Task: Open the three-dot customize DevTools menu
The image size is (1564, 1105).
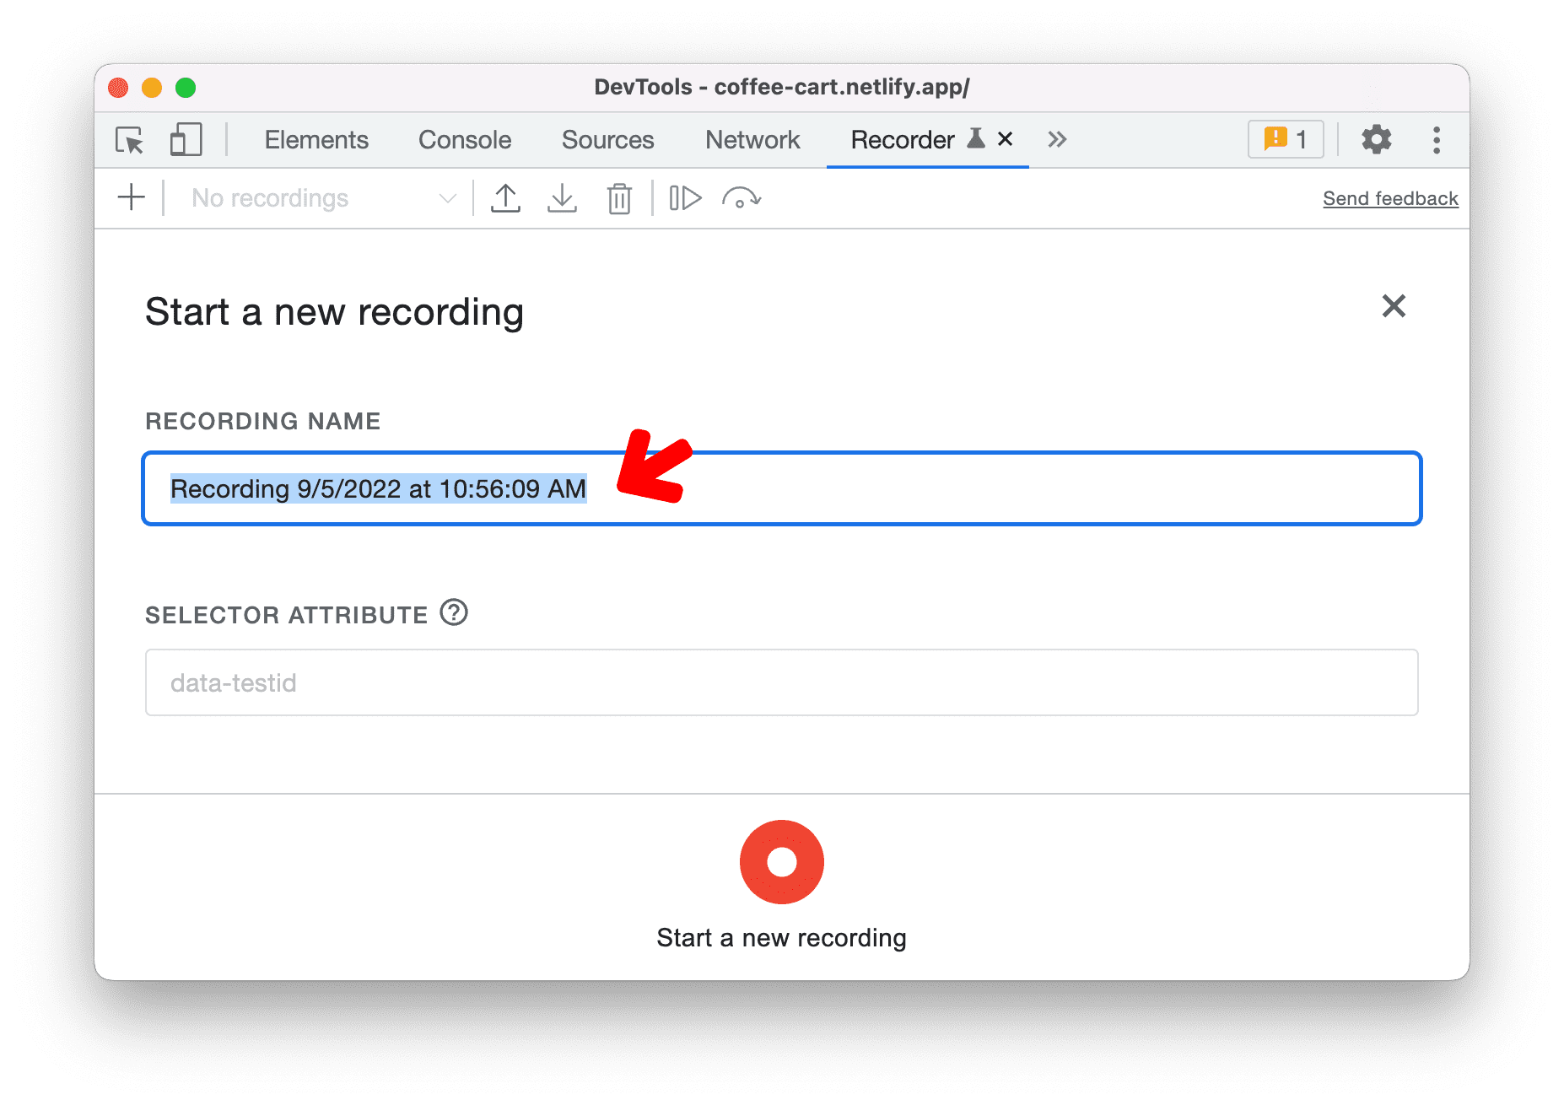Action: coord(1436,139)
